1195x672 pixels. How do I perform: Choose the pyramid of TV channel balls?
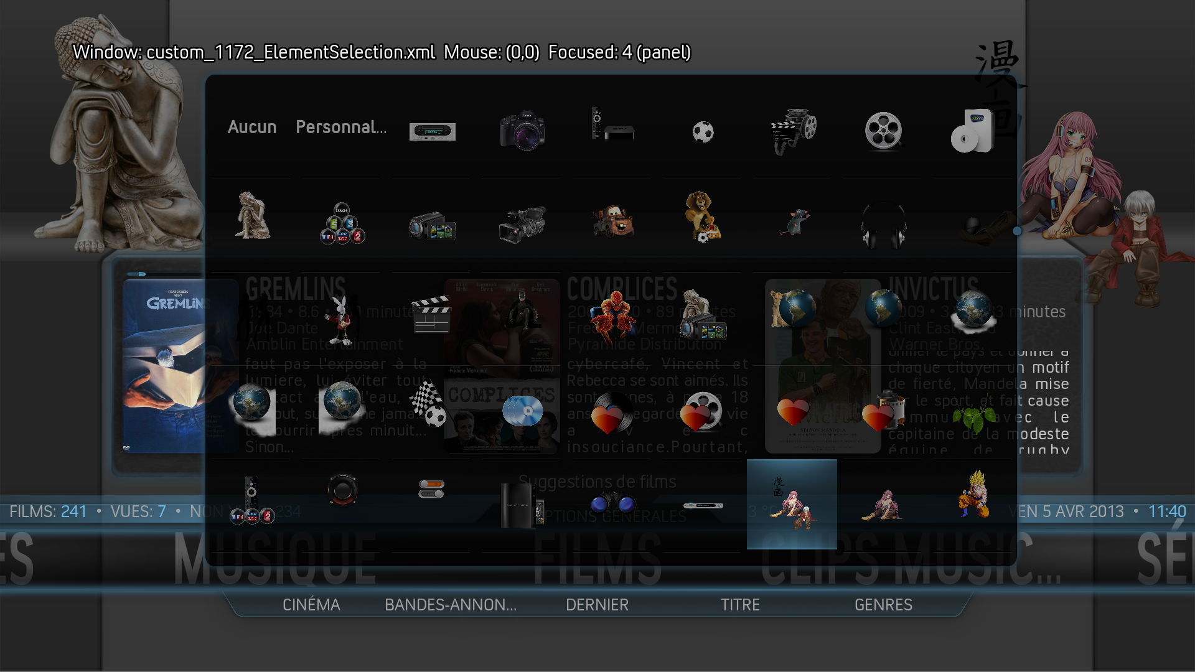point(342,223)
